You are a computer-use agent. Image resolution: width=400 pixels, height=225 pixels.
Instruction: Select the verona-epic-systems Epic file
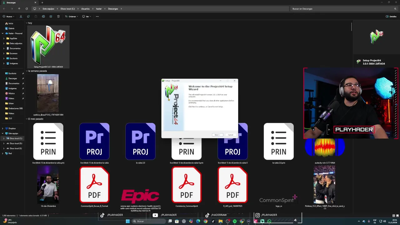(x=140, y=199)
